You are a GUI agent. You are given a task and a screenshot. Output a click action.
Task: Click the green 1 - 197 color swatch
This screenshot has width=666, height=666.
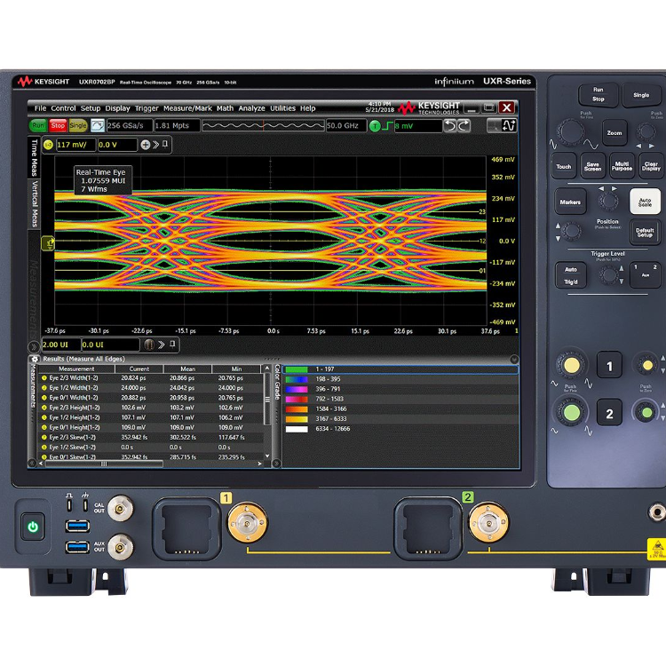point(297,369)
